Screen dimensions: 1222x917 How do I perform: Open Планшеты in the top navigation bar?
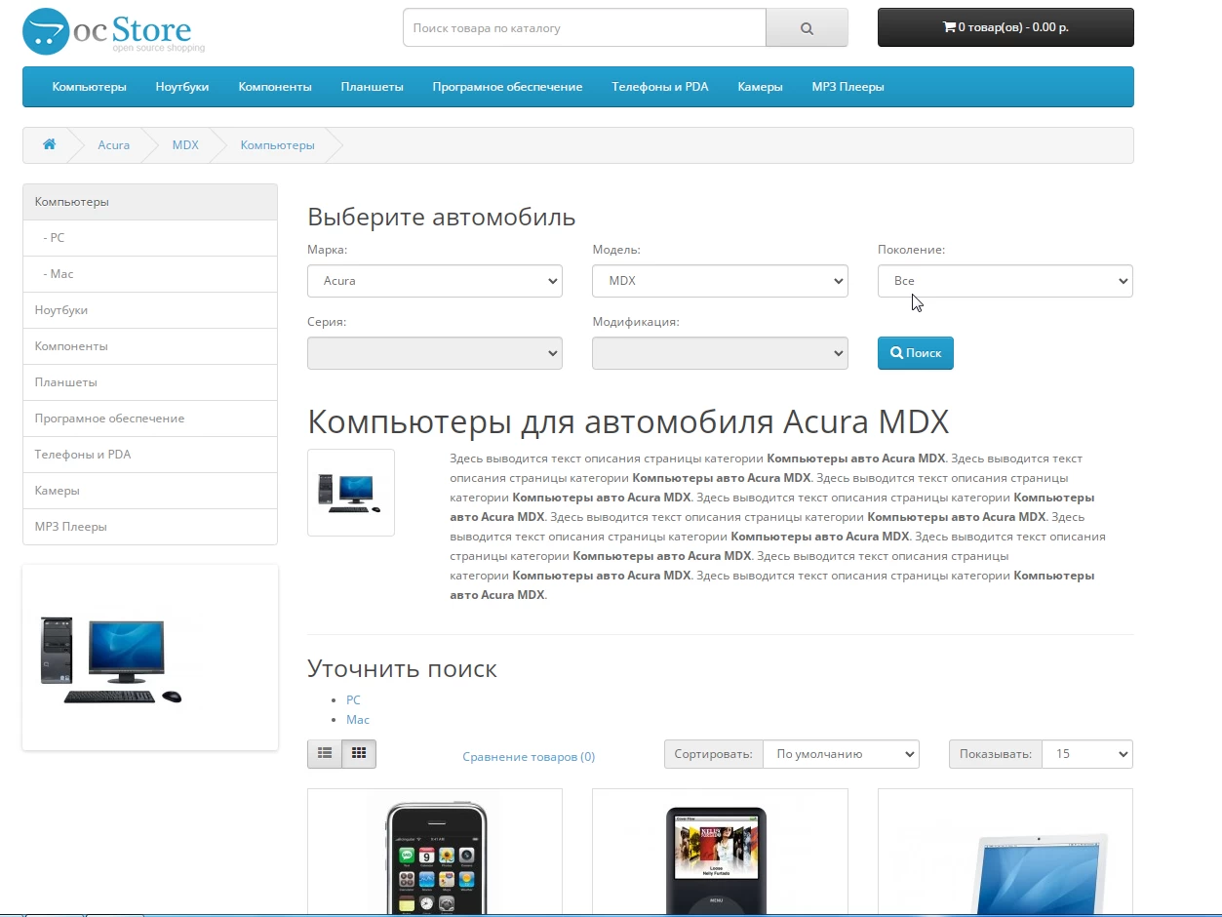coord(373,87)
